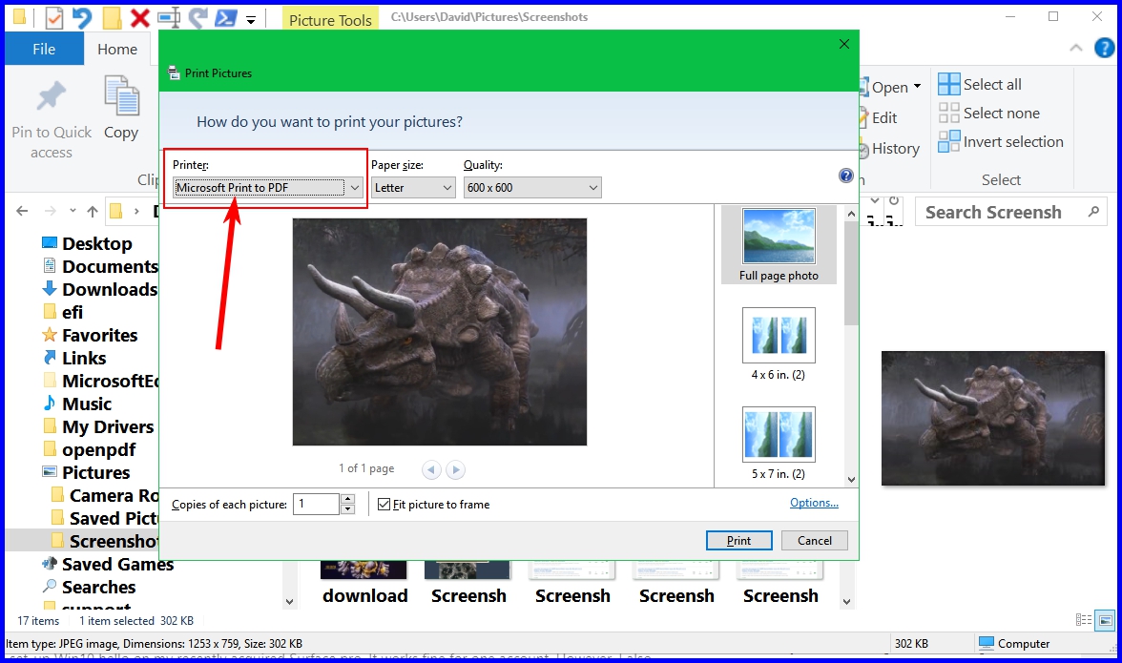
Task: Select Downloads in the navigation tree
Action: 100,289
